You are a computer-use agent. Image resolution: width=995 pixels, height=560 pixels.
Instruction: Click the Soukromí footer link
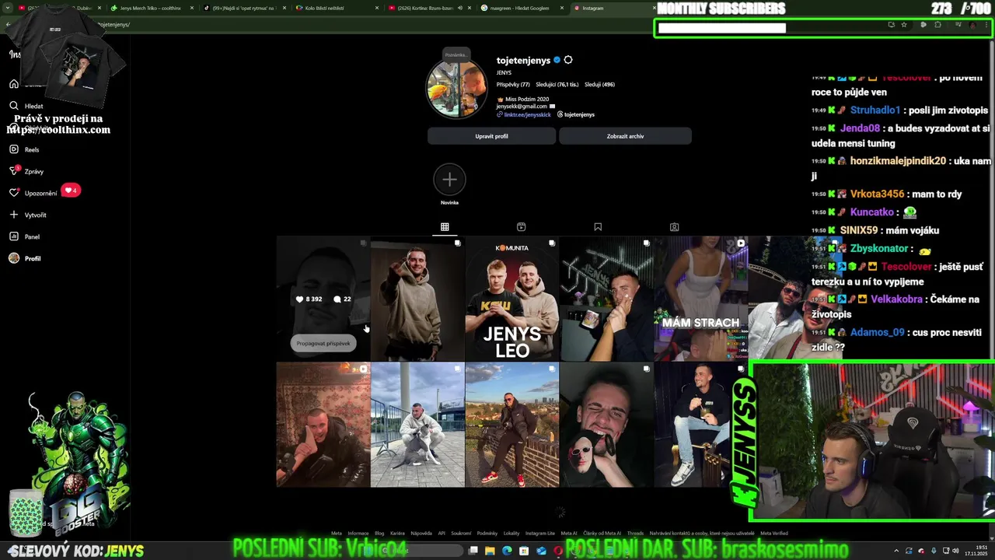[x=461, y=534]
